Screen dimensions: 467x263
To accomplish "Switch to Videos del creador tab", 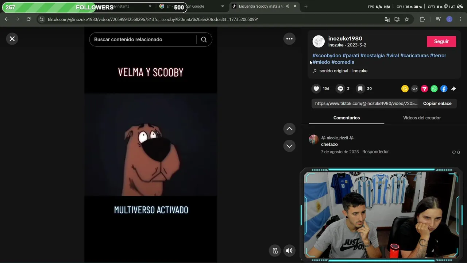I will (422, 118).
